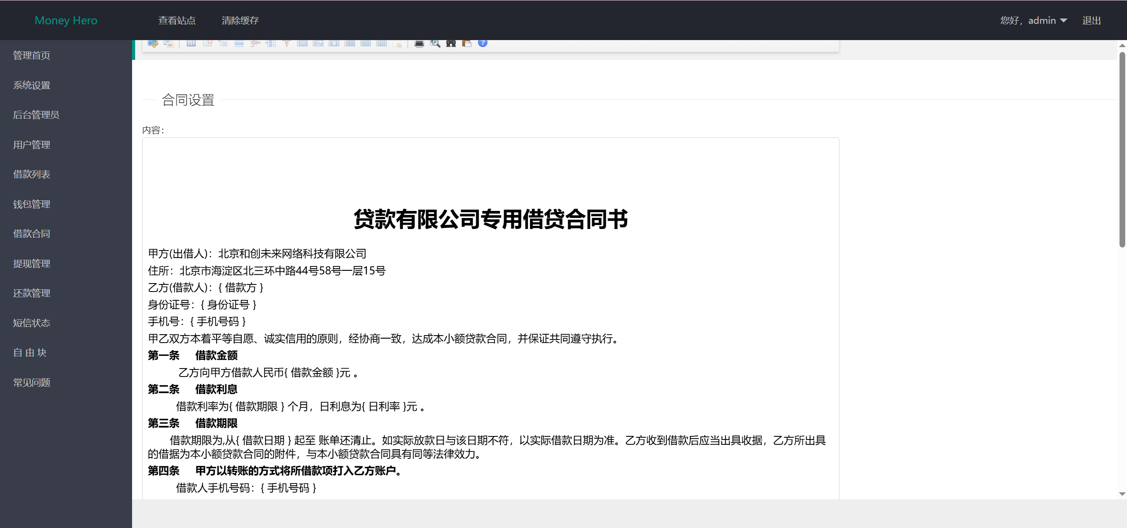
Task: Go to 系统设置 in the sidebar
Action: coord(32,85)
